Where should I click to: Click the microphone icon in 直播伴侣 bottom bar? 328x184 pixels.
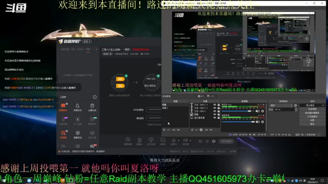tap(173, 141)
